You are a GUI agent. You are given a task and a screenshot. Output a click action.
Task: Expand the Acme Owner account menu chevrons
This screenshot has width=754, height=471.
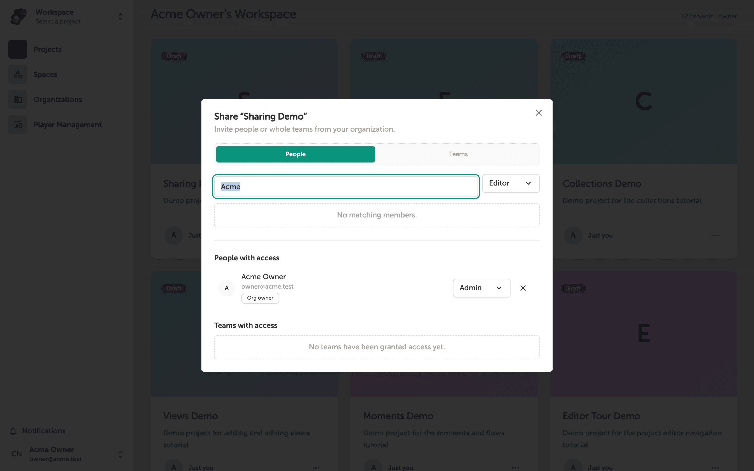click(120, 454)
